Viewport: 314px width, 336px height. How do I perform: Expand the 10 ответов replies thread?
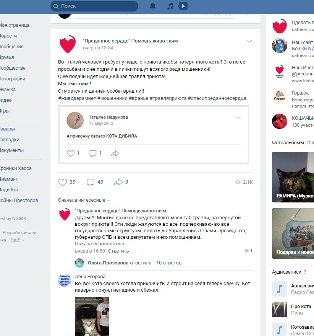point(169,263)
